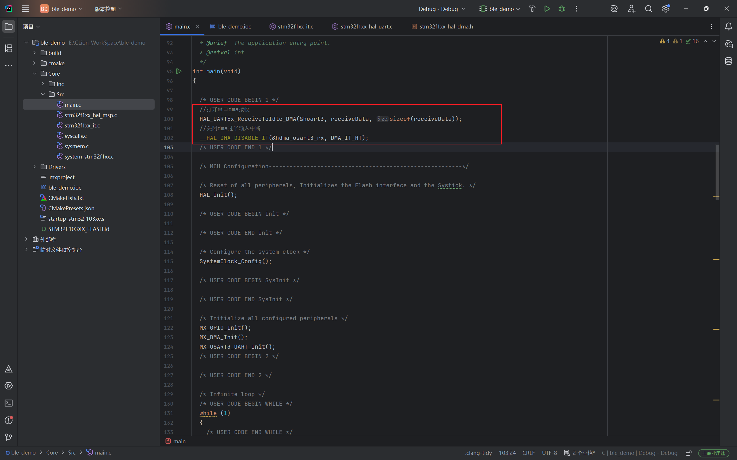The width and height of the screenshot is (737, 460).
Task: Open the Notifications bell panel
Action: tap(728, 27)
